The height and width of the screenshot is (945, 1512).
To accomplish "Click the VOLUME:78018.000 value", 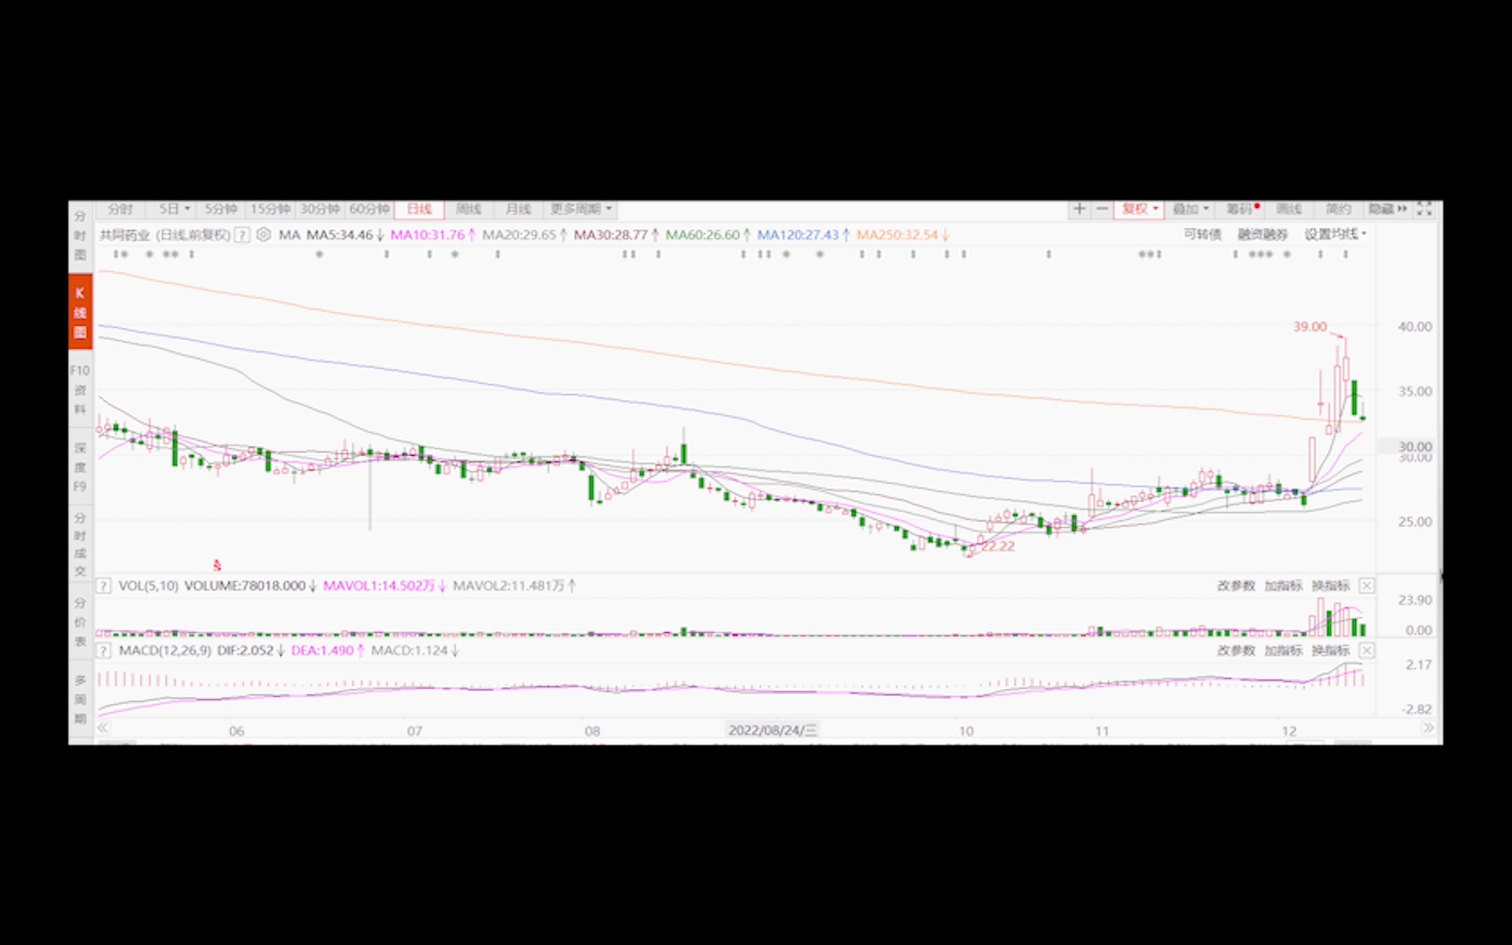I will pos(245,586).
